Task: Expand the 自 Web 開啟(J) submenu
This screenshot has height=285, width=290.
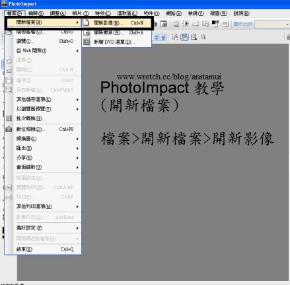Action: tap(43, 51)
